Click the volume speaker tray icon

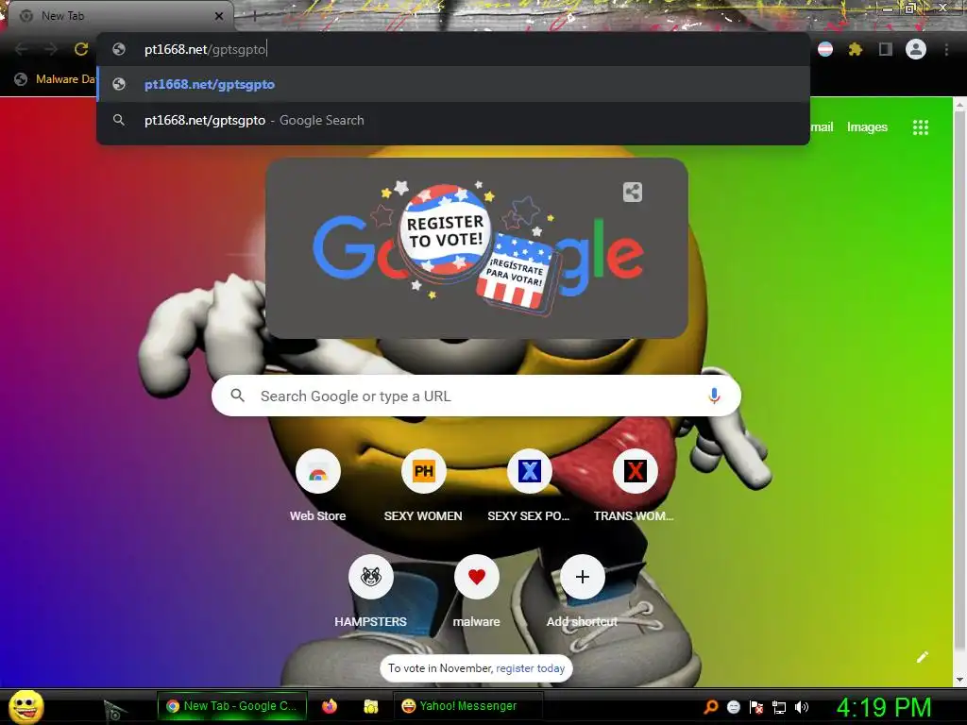click(x=802, y=707)
